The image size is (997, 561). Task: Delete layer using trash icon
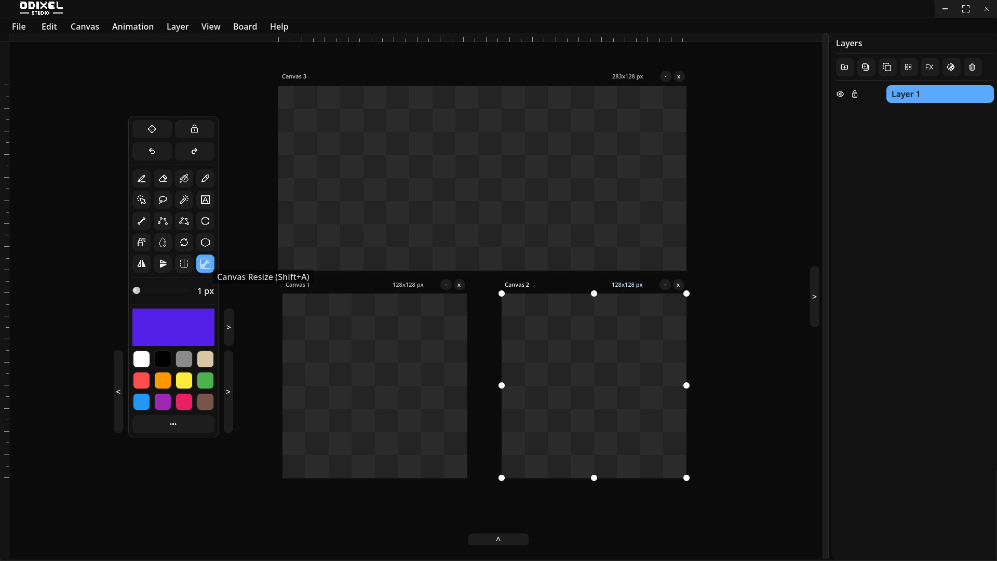coord(972,67)
